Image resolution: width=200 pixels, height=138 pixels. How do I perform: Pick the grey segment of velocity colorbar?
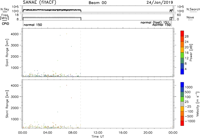tap(182, 104)
